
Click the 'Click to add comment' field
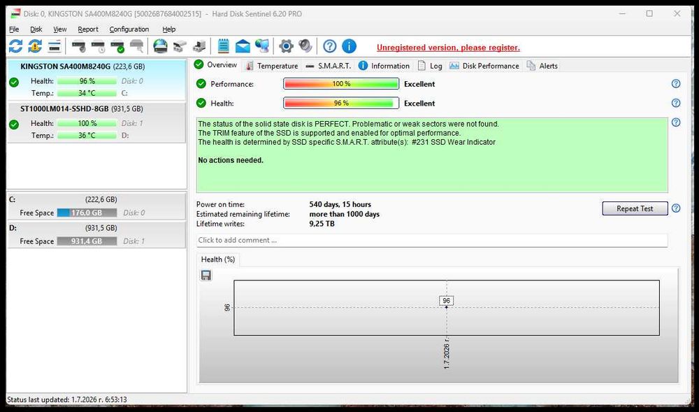click(432, 240)
